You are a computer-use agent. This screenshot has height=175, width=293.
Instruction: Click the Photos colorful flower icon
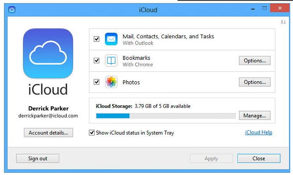pos(111,82)
